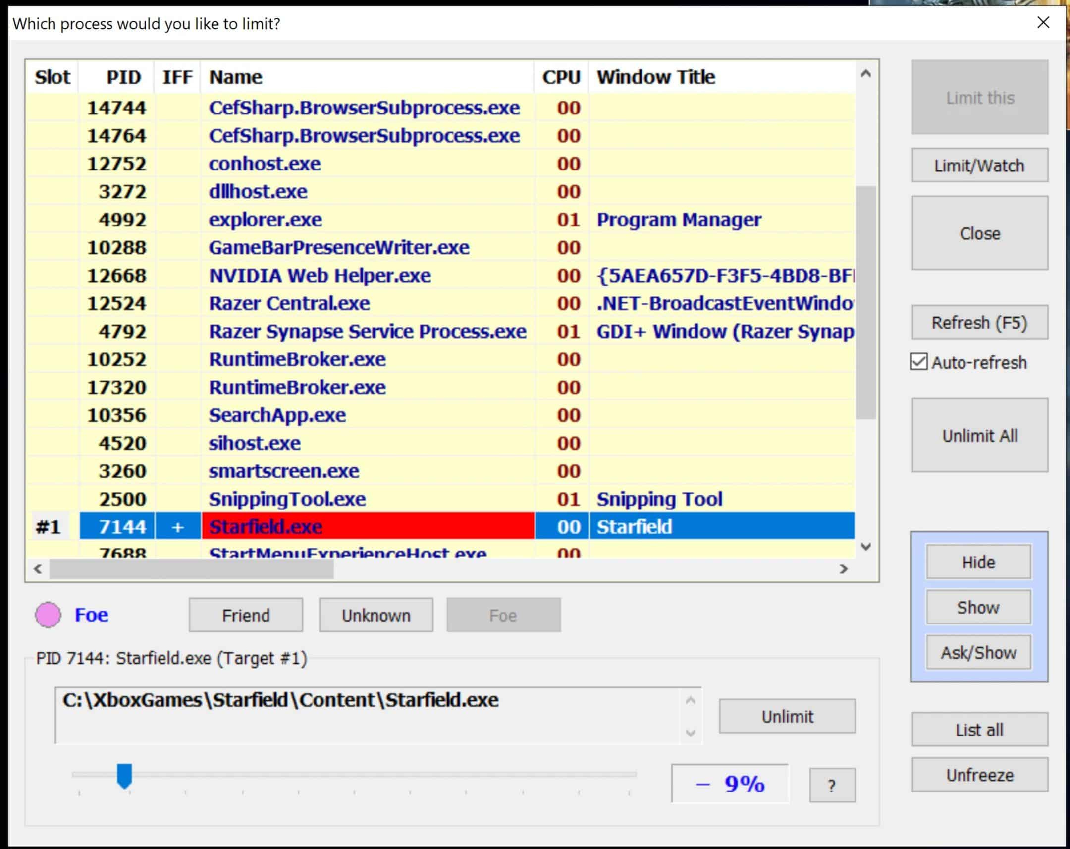Toggle the Auto-refresh checkbox
This screenshot has height=849, width=1070.
point(918,362)
